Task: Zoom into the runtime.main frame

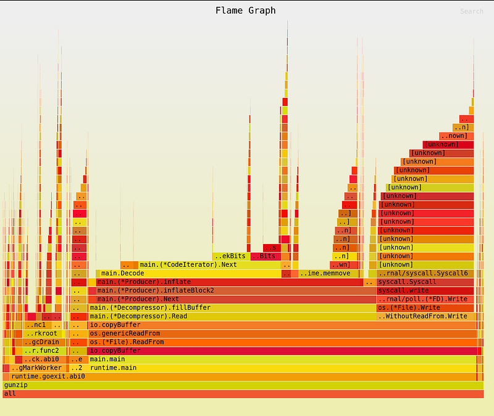Action: [x=185, y=367]
